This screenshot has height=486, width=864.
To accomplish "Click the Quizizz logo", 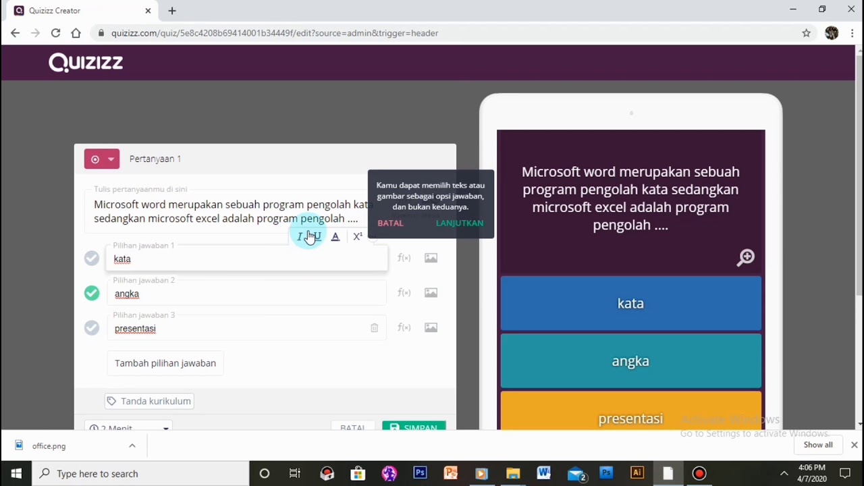I will 86,63.
